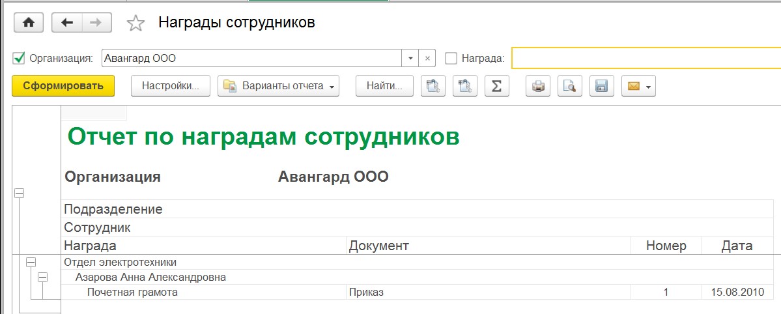Expand all report groups icon

(464, 86)
